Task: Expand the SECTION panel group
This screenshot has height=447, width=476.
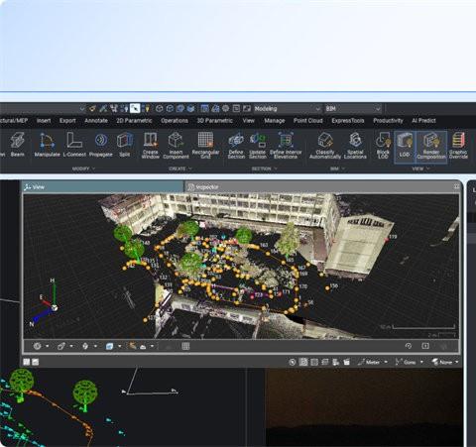Action: pyautogui.click(x=264, y=168)
